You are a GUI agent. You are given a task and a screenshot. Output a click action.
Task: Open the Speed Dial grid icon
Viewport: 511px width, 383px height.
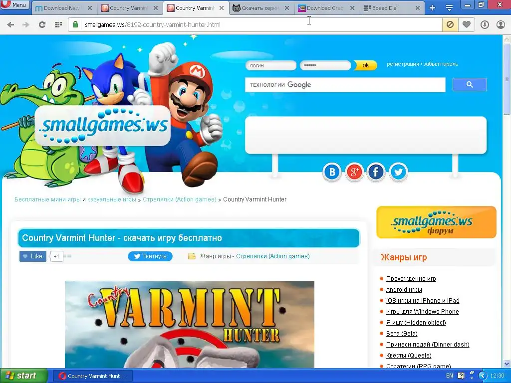click(x=58, y=24)
